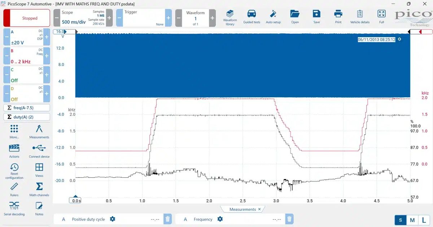Go to next Waveform buffer
Viewport: 433px width, 227px height.
coord(212,18)
